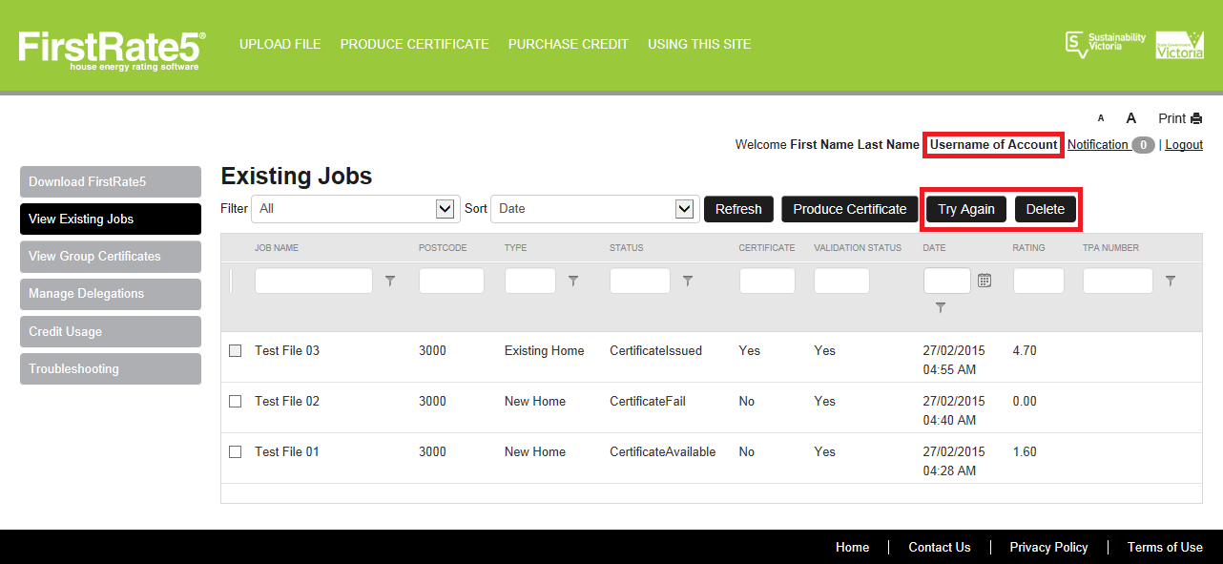Select the Test File 03 checkbox
Viewport: 1223px width, 564px height.
coord(236,351)
